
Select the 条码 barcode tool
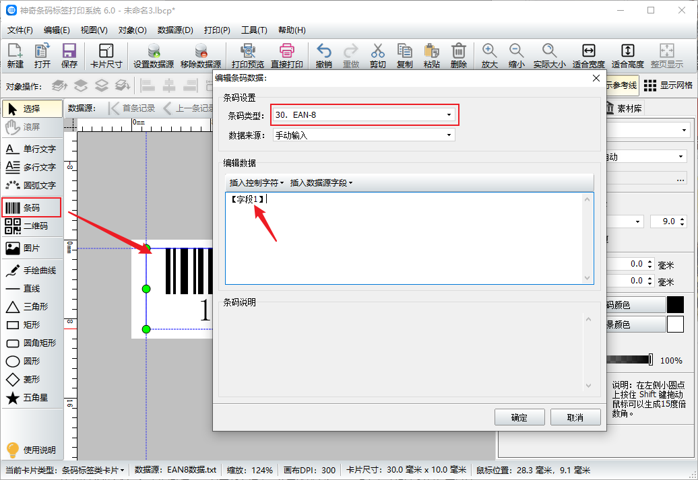coord(32,208)
